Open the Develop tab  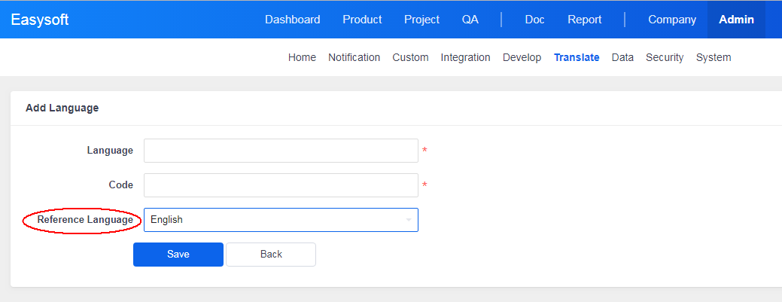coord(522,57)
